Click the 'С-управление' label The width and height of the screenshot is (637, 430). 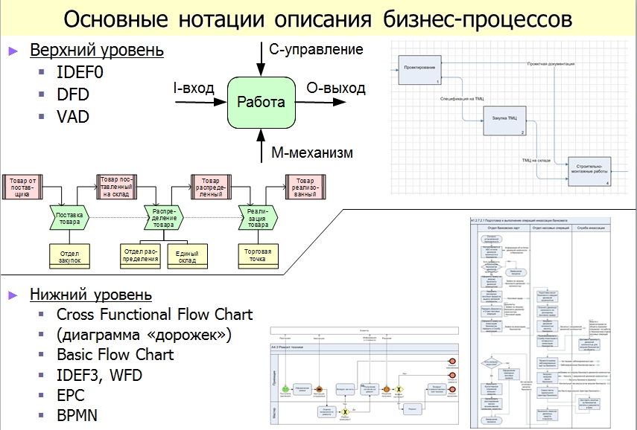click(316, 49)
